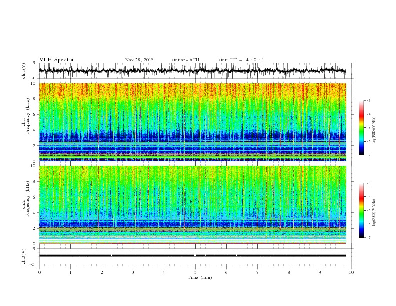The image size is (396, 306).
Task: Click time axis tick label "8"
Action: pos(289,272)
